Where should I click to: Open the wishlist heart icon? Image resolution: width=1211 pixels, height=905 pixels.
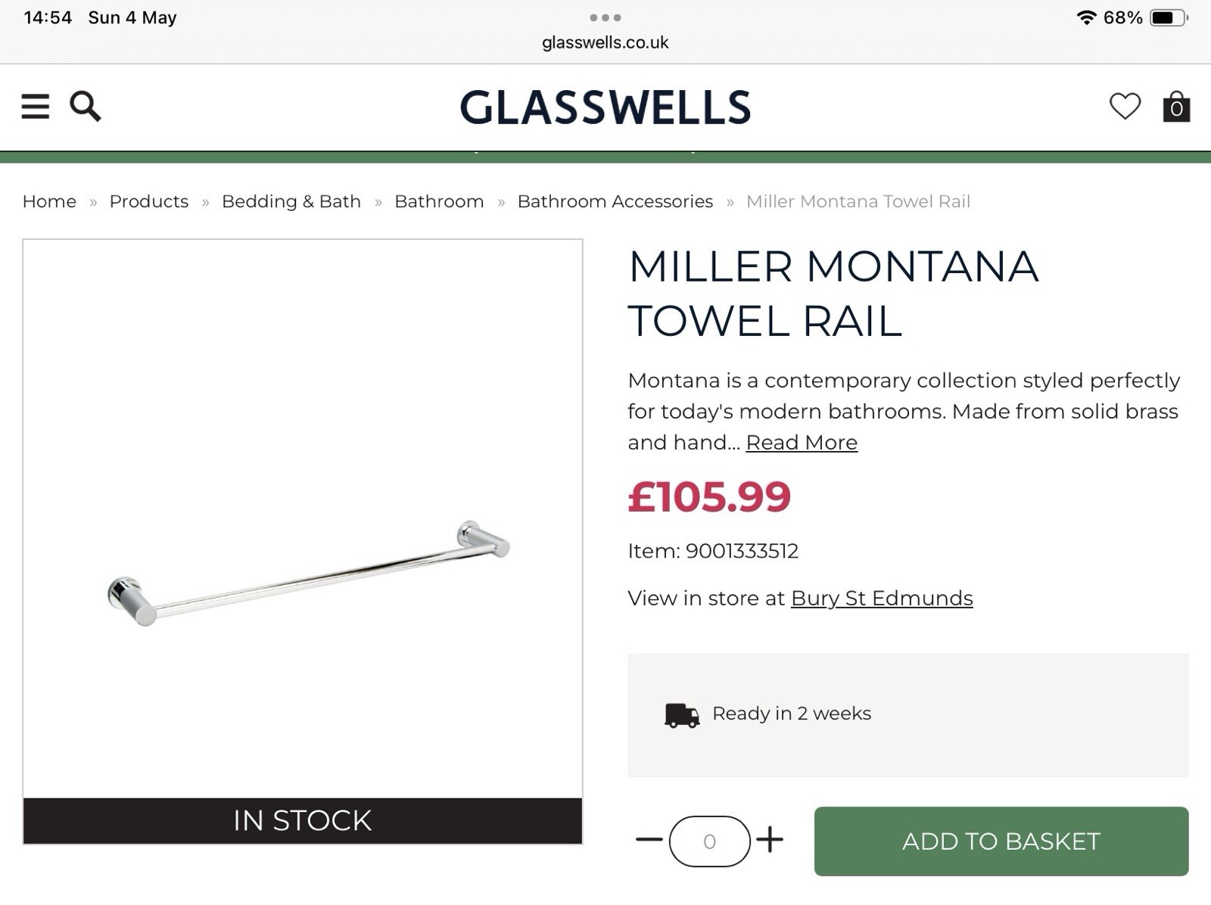click(x=1125, y=107)
